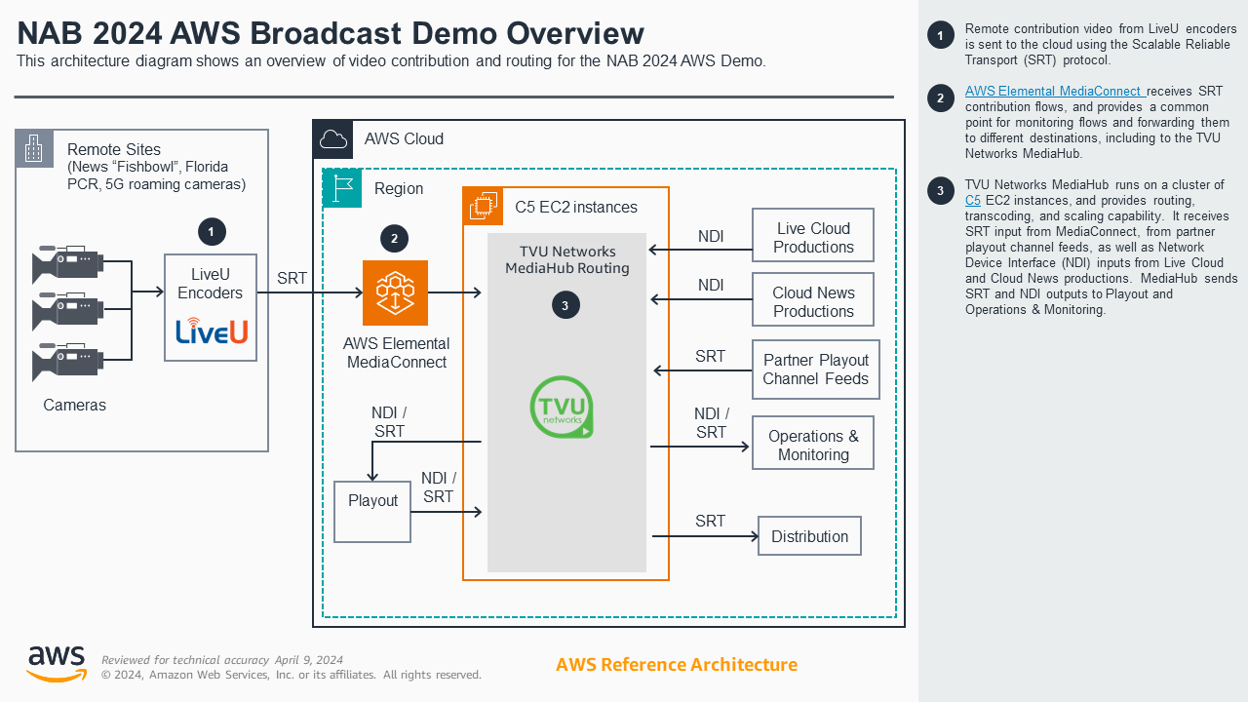Select the Live Cloud Productions box
Screen dimensions: 1248x702
click(813, 235)
